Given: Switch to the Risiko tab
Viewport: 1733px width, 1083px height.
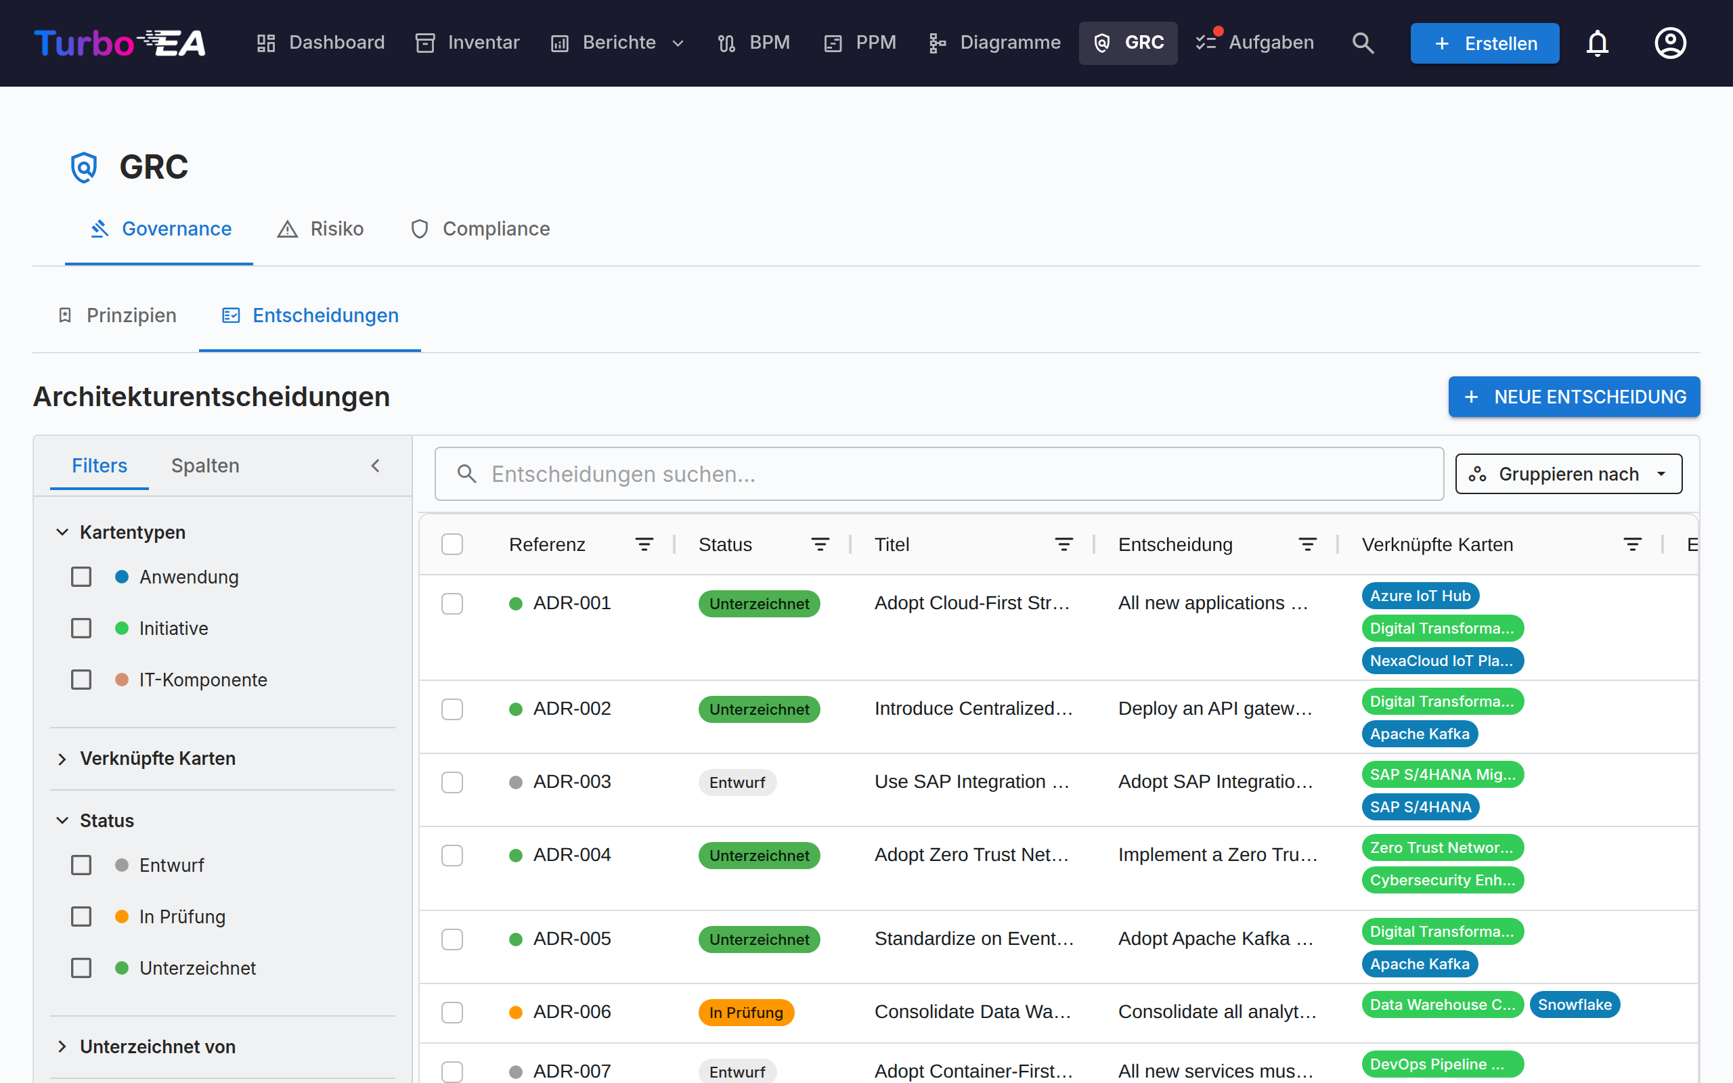Looking at the screenshot, I should point(320,229).
